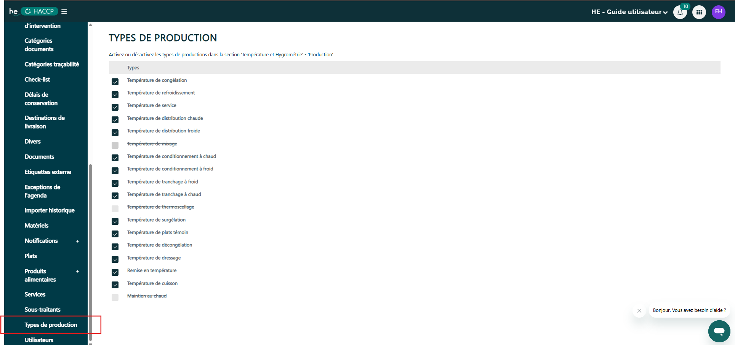Open the apps grid icon
This screenshot has width=735, height=345.
699,12
